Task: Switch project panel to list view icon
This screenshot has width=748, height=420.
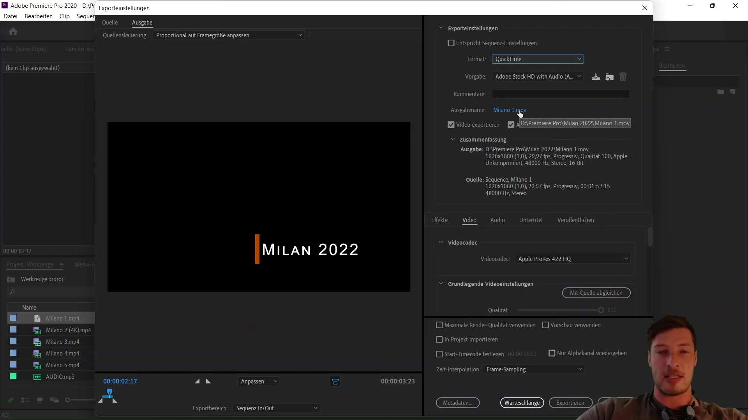Action: point(25,400)
